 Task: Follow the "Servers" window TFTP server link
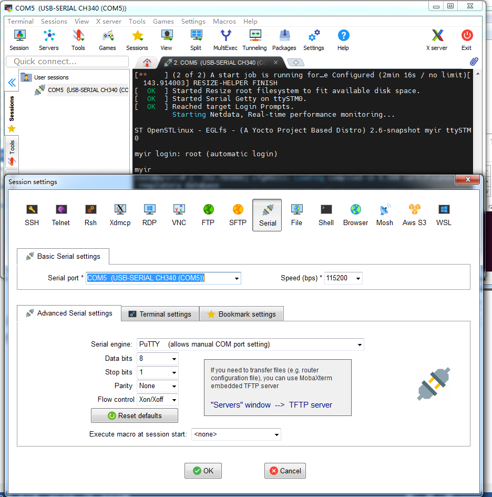[x=271, y=405]
